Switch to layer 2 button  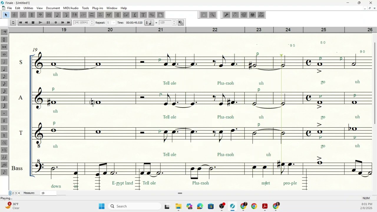click(x=13, y=193)
